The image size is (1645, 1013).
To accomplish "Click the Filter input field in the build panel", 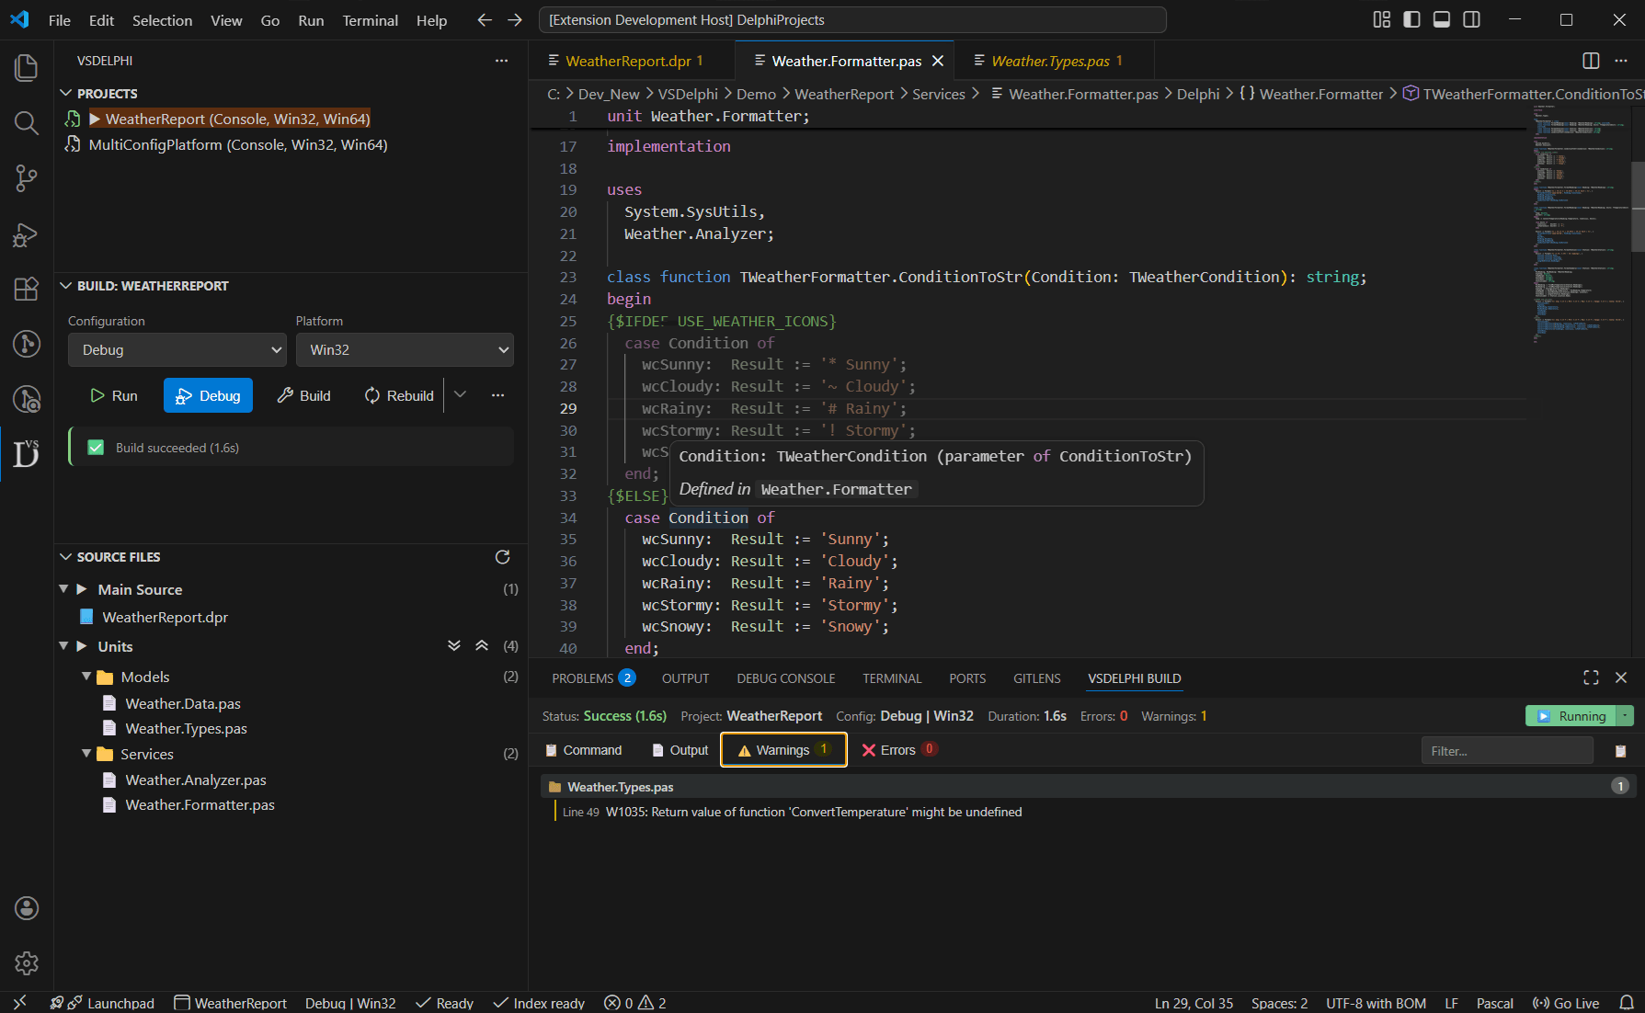I will (x=1507, y=750).
